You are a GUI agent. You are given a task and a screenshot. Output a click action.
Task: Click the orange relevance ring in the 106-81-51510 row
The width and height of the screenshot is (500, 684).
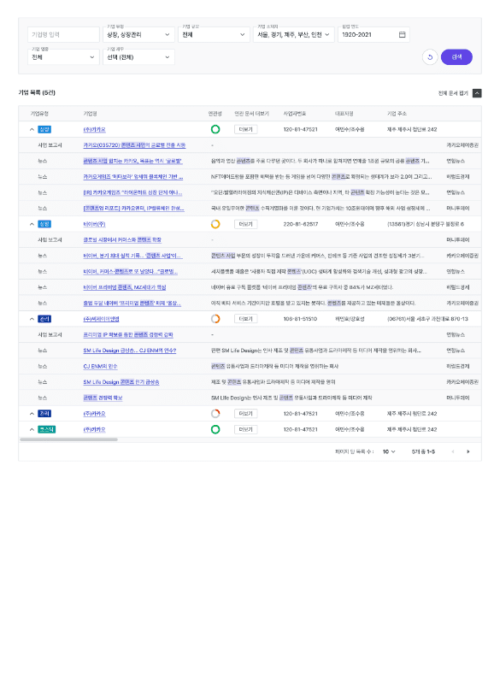pos(215,318)
